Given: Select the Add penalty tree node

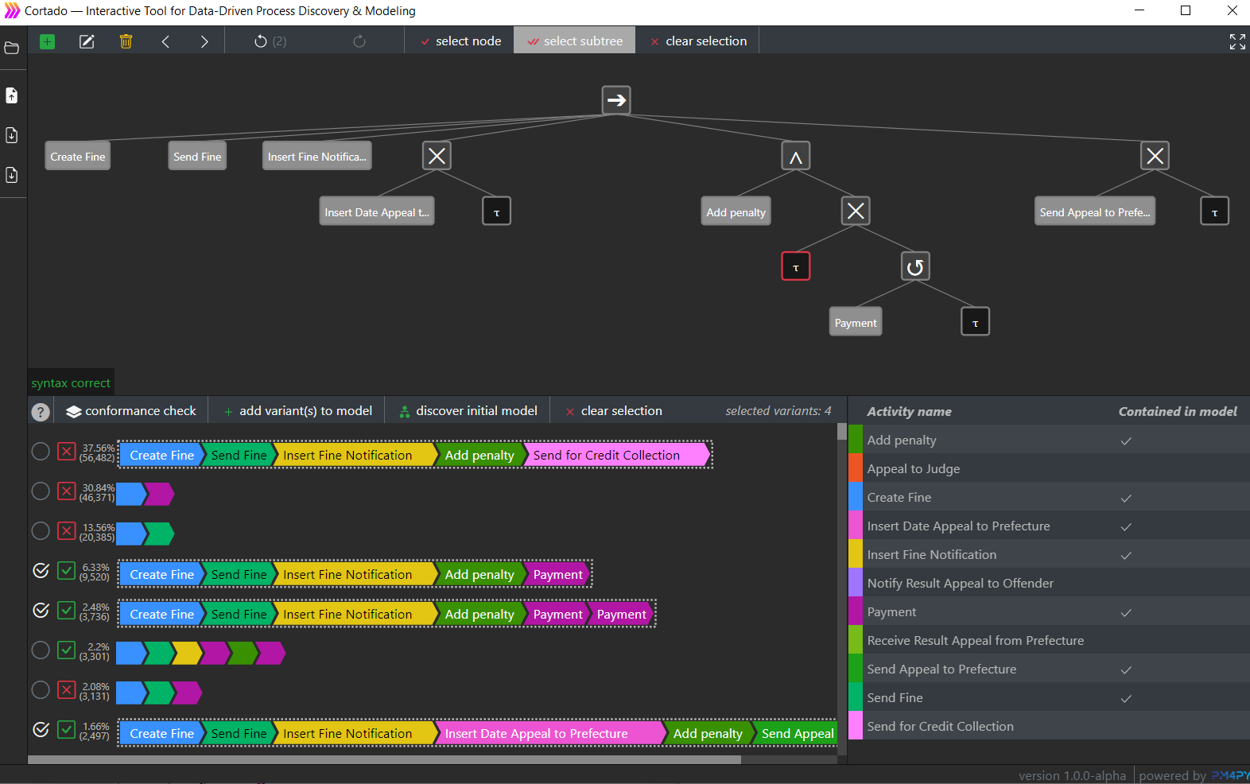Looking at the screenshot, I should click(736, 212).
